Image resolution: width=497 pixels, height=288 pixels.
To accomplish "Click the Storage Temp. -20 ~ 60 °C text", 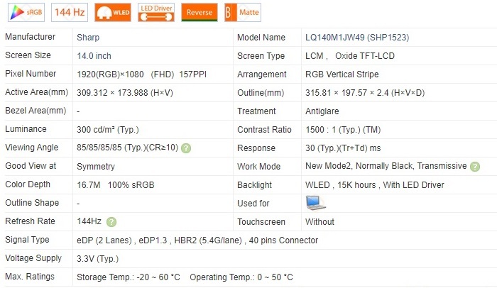I will [x=129, y=277].
